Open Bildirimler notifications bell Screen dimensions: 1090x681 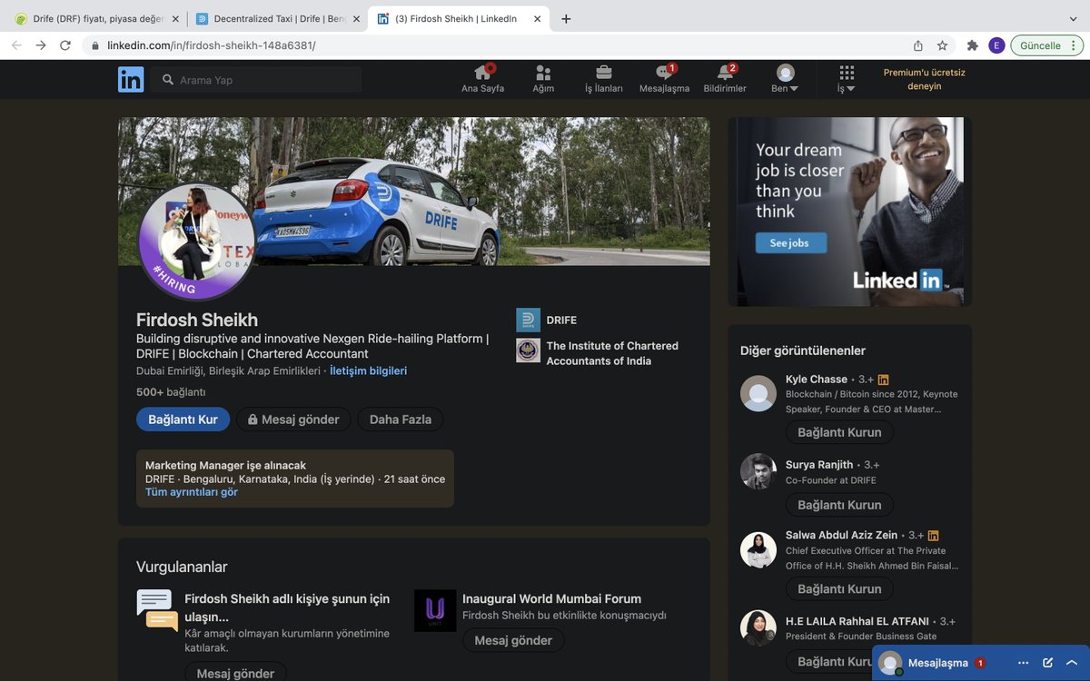(x=725, y=79)
